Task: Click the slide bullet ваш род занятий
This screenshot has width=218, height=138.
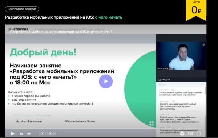Action: click(x=24, y=100)
